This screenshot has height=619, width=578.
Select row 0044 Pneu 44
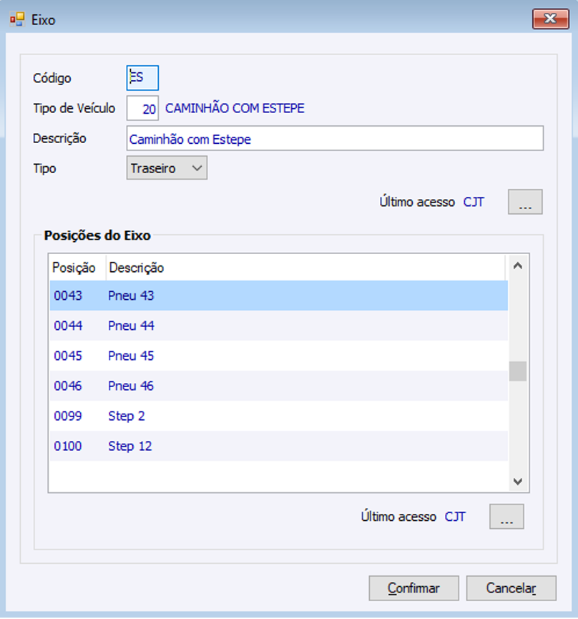coord(278,326)
